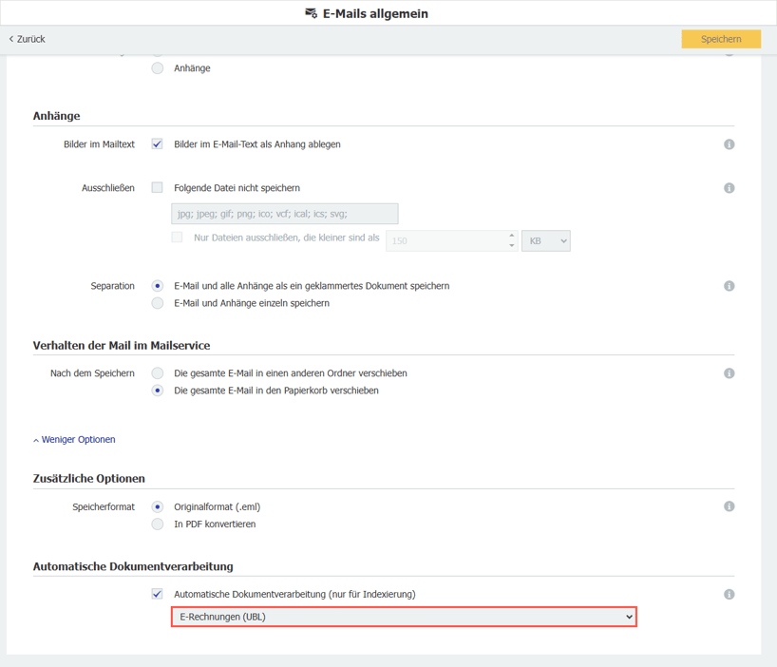Click info icon for Automatische Dokumentverarbeitung
Viewport: 777px width, 667px height.
click(x=730, y=595)
